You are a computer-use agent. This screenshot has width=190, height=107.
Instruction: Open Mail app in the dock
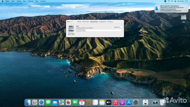tap(55, 103)
